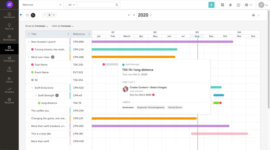The width and height of the screenshot is (270, 150).
Task: Open the Dashboard from the sidebar
Action: (x=9, y=15)
